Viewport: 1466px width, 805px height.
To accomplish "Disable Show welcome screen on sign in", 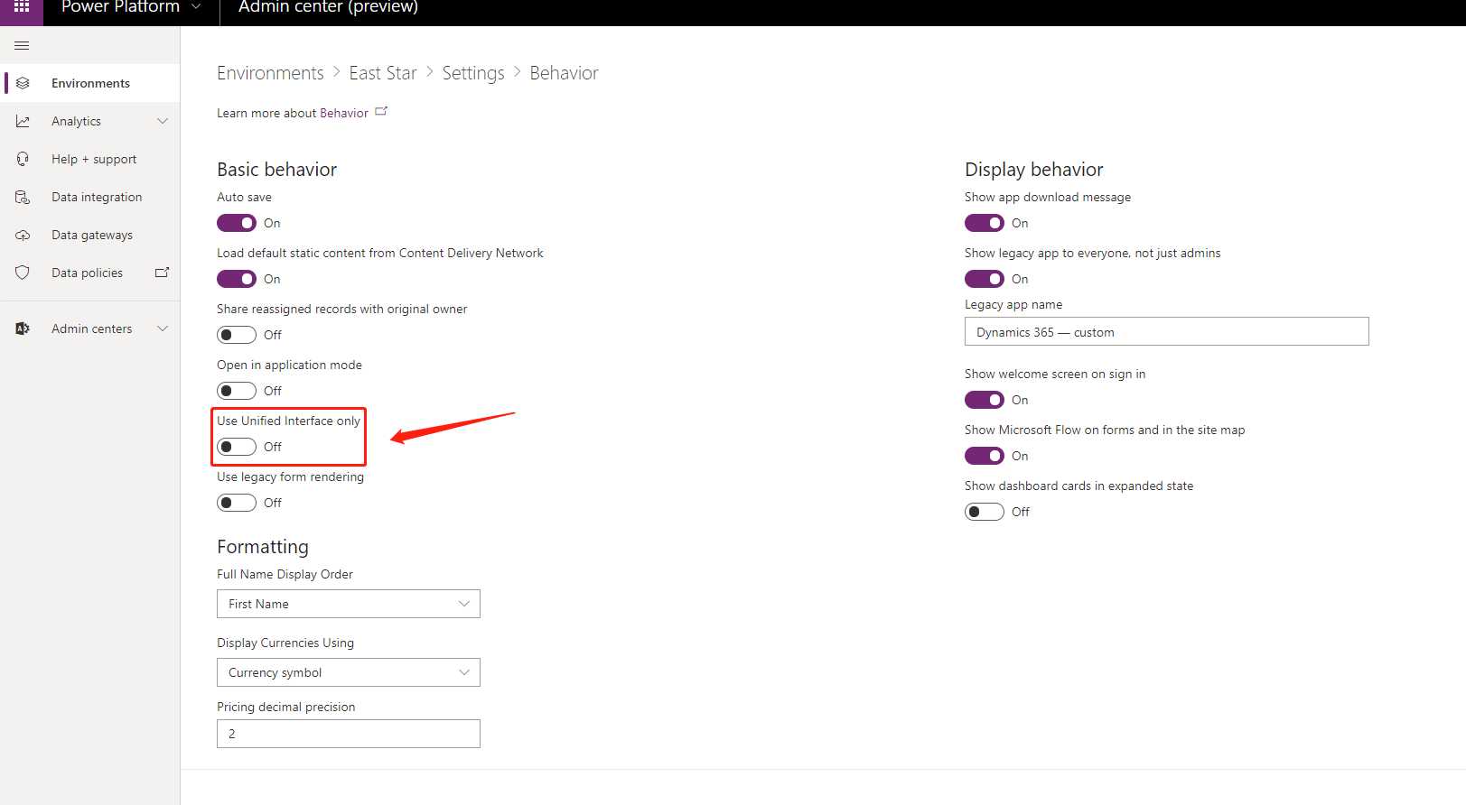I will click(x=985, y=400).
